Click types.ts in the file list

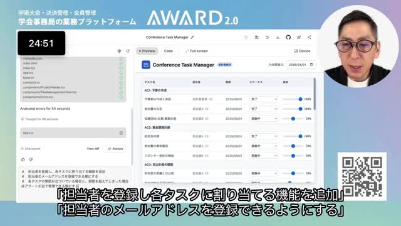click(x=28, y=78)
